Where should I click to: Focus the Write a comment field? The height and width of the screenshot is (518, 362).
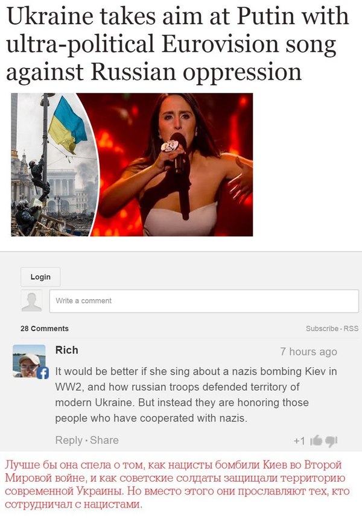[204, 301]
